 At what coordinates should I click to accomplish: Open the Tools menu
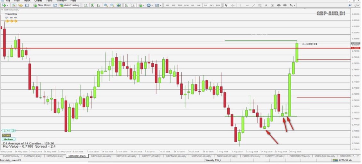click(x=49, y=1)
